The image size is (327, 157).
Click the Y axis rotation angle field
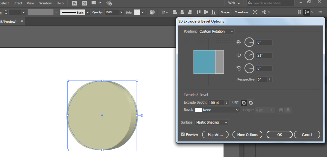tap(264, 56)
